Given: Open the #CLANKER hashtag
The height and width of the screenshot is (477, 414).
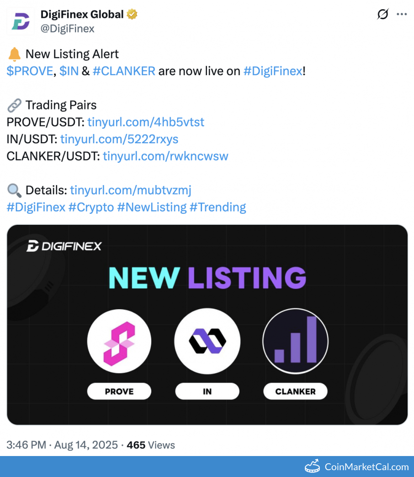Looking at the screenshot, I should point(124,71).
